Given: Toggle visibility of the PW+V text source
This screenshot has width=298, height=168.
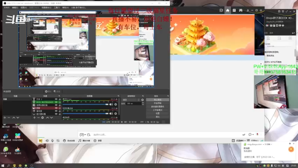Looking at the screenshot, I should [x=56, y=102].
